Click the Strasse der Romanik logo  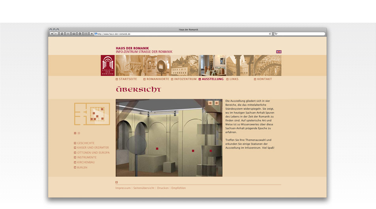108,65
